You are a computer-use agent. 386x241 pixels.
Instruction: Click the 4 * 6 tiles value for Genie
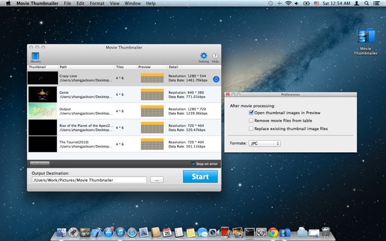click(x=120, y=95)
